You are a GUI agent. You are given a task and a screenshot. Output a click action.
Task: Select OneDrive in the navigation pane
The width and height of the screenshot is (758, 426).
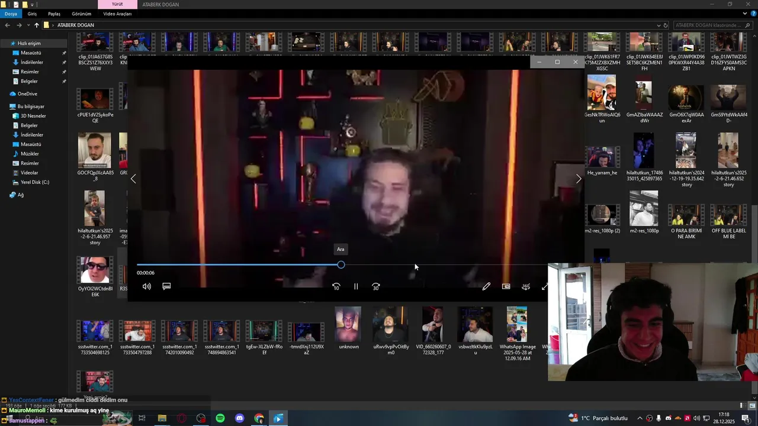(27, 93)
